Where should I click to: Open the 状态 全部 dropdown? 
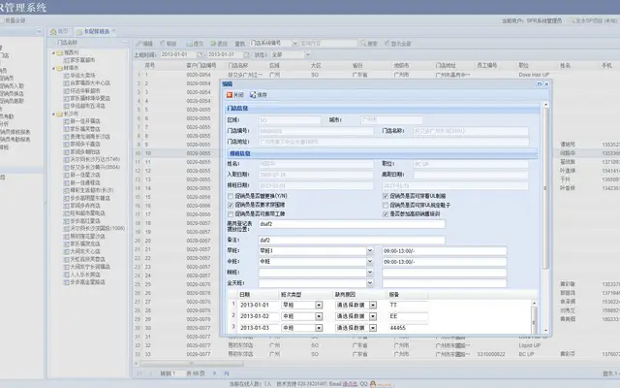click(x=308, y=54)
